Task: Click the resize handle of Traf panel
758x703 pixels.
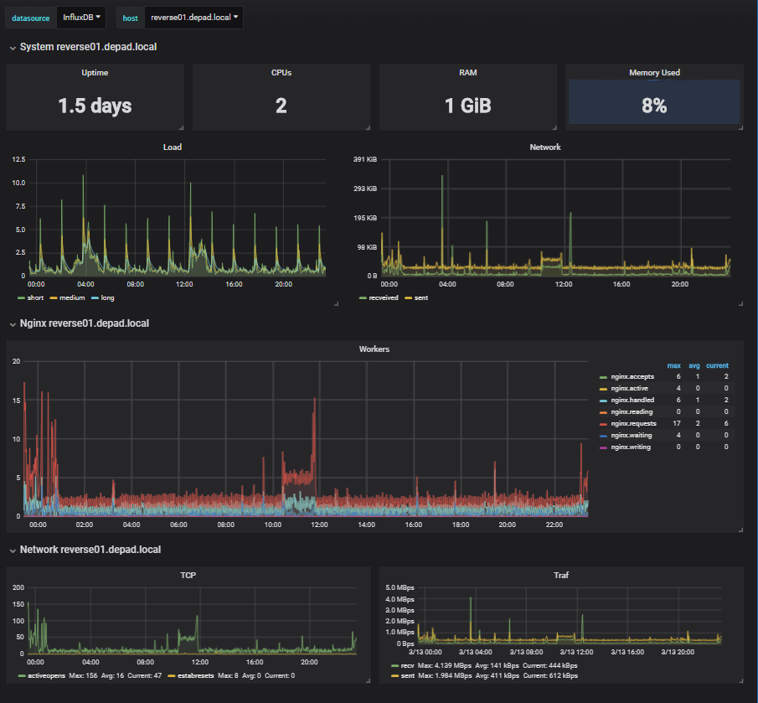Action: (740, 679)
